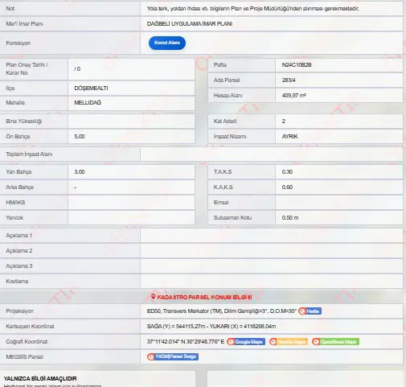Click the Plan Onay Tarihi value / 0
This screenshot has width=406, height=387.
77,69
